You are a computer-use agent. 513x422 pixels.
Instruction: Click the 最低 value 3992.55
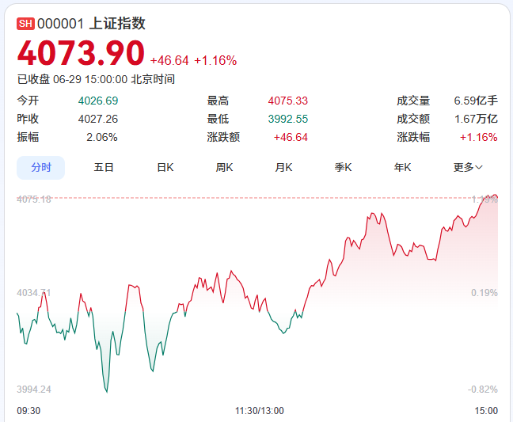click(x=288, y=119)
